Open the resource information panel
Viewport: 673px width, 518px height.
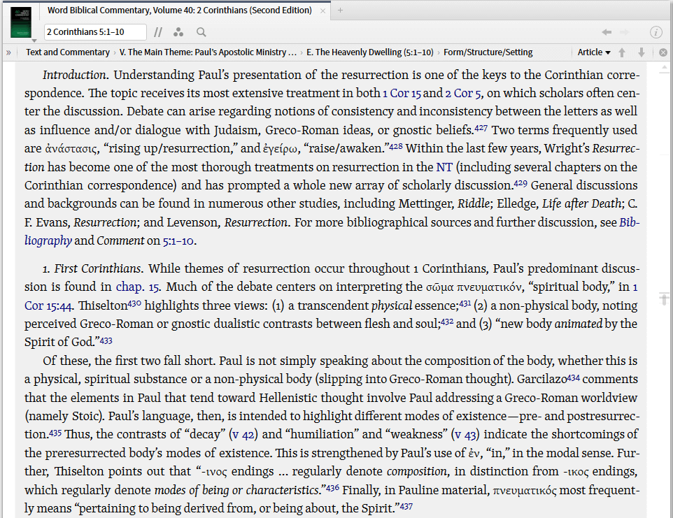[656, 31]
